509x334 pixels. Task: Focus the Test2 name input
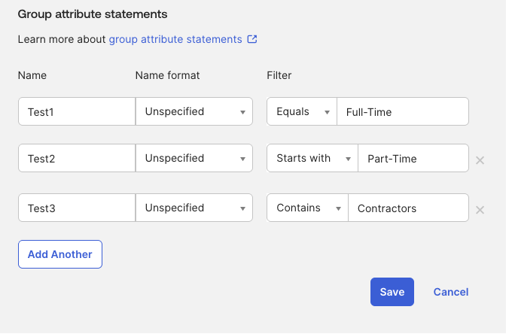(x=76, y=159)
